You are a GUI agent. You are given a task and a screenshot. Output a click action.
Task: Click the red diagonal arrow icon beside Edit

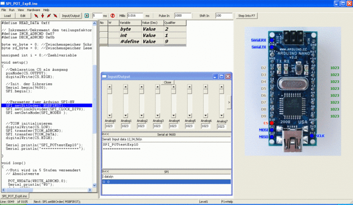click(x=36, y=16)
